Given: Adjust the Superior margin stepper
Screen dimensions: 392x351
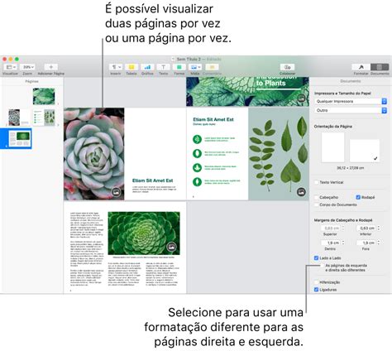Looking at the screenshot, I should (343, 228).
